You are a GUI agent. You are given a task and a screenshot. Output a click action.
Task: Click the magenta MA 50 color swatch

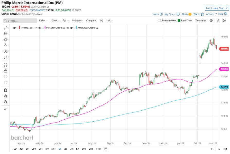click(x=45, y=27)
